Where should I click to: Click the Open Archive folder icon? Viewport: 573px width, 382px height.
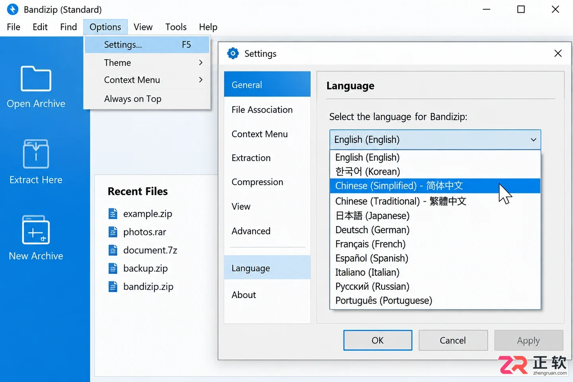pyautogui.click(x=36, y=78)
